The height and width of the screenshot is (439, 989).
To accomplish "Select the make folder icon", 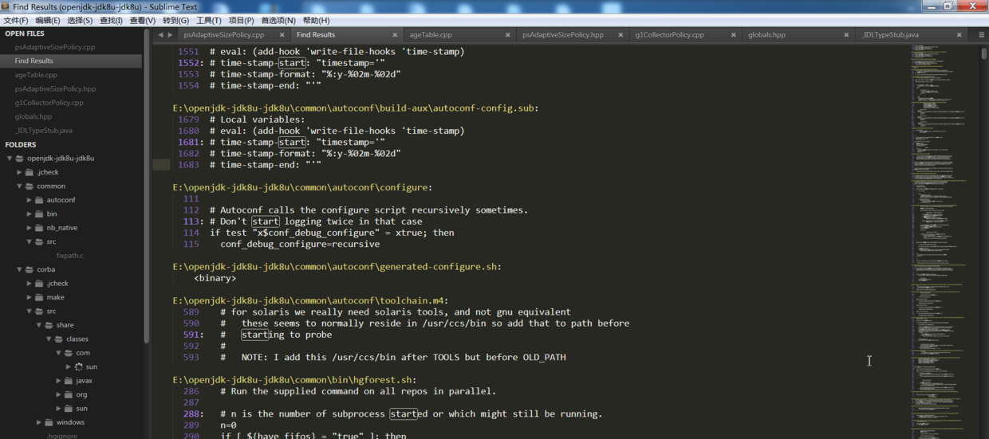I will [39, 297].
